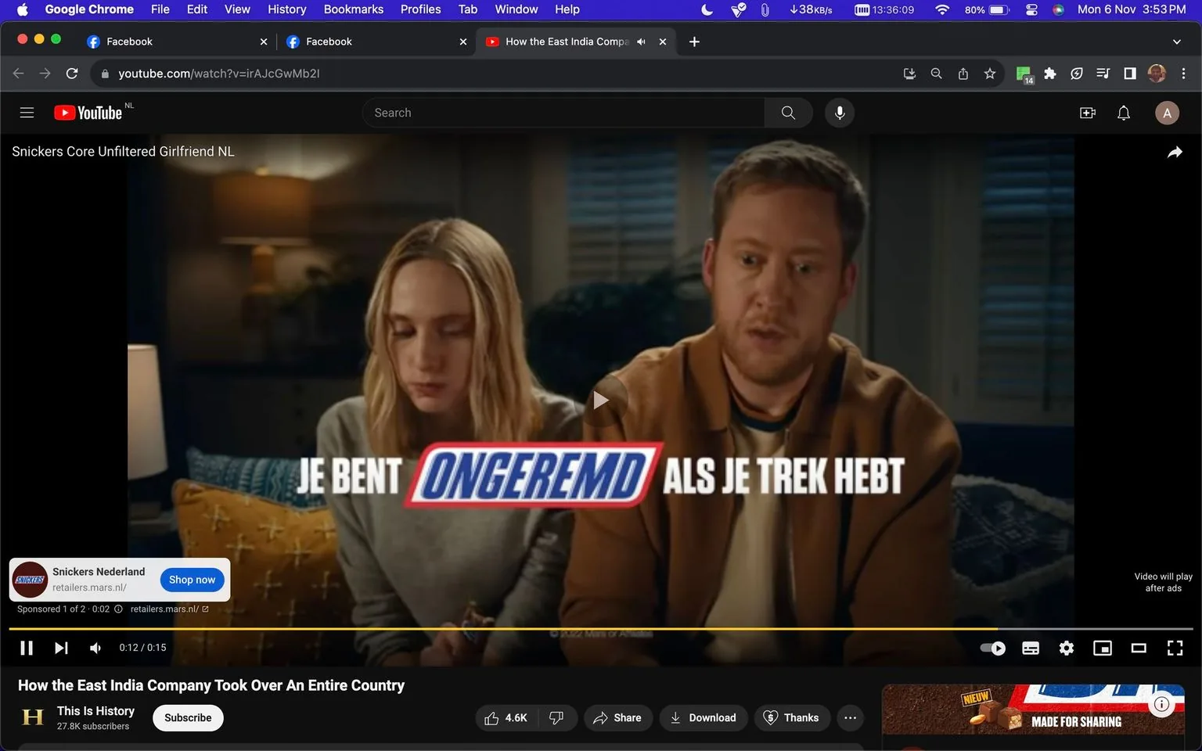Open YouTube notifications bell

pyautogui.click(x=1123, y=112)
